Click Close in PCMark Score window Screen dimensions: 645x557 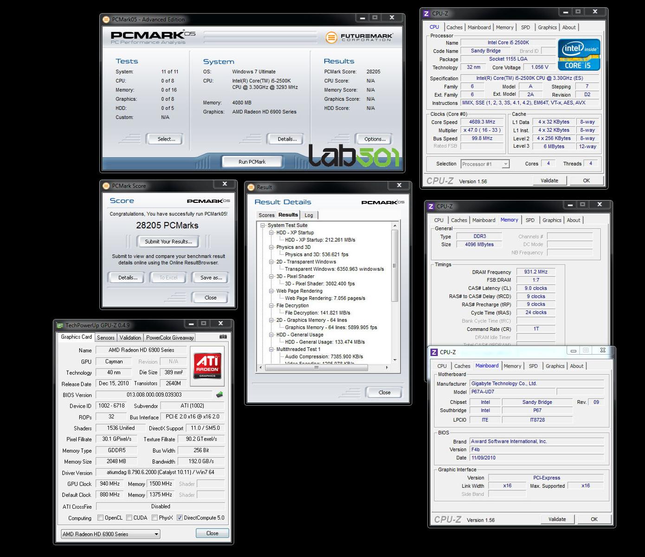[x=211, y=298]
